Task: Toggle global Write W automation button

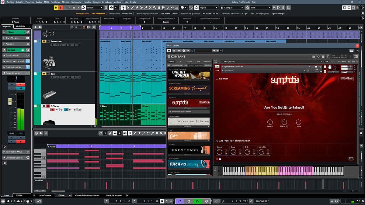Action: pos(74,8)
